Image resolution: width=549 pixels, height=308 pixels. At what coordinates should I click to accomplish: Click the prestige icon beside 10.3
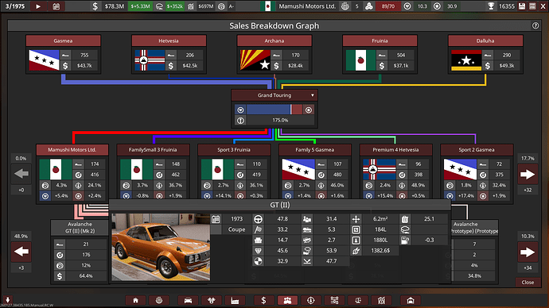tap(407, 6)
